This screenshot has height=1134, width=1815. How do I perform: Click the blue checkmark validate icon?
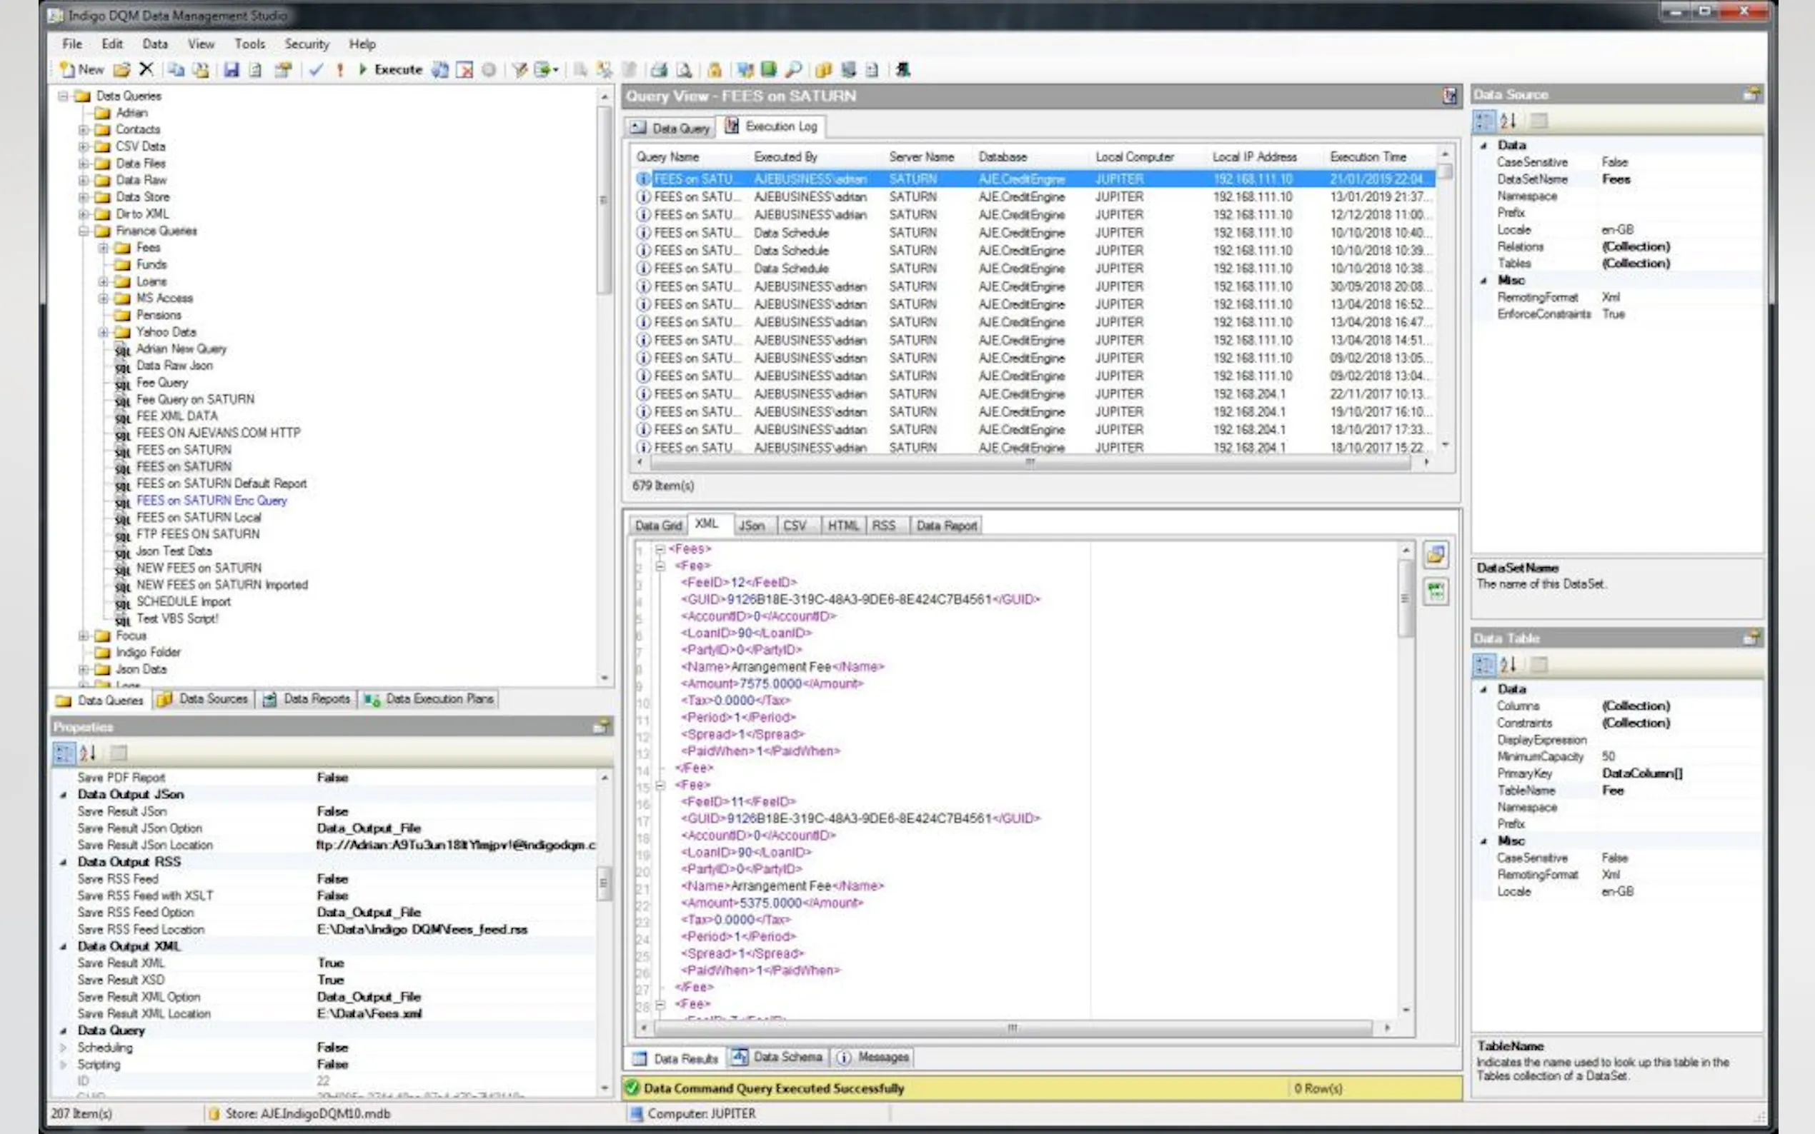coord(316,70)
